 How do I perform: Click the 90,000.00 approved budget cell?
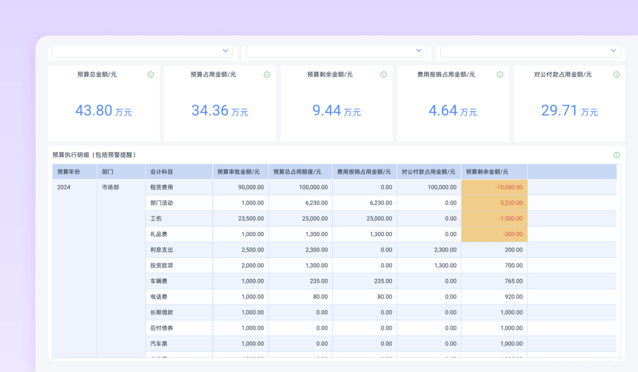click(x=240, y=188)
